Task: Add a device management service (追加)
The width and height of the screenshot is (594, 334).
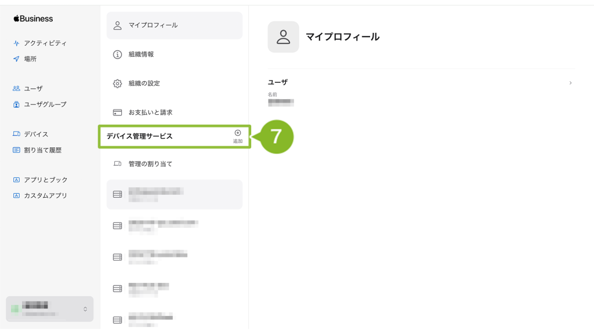Action: tap(237, 136)
